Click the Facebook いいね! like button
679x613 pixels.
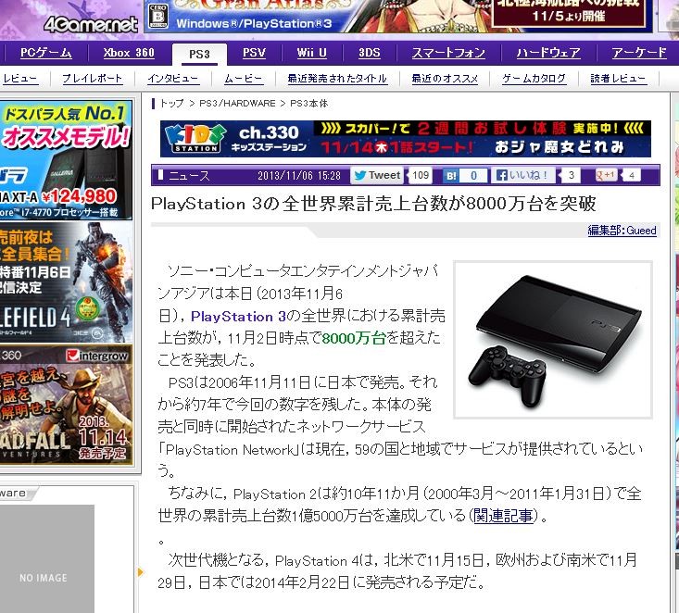(522, 175)
